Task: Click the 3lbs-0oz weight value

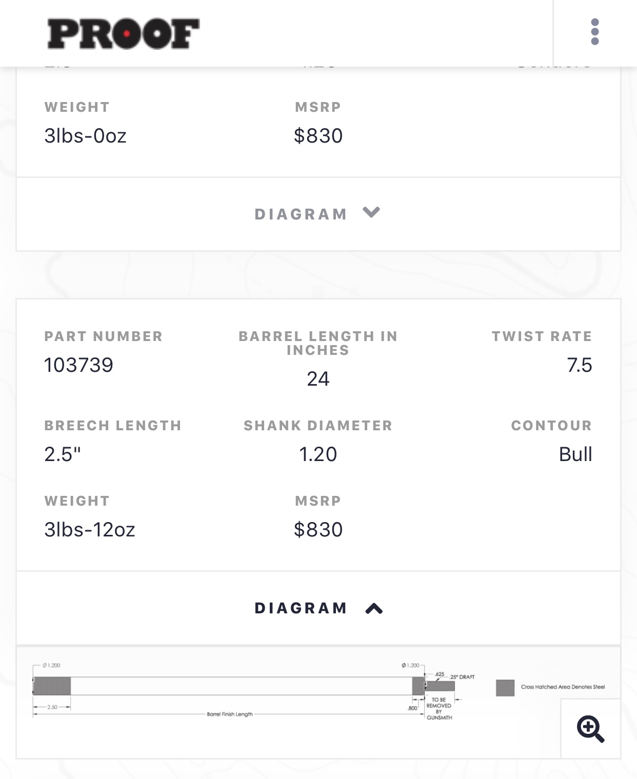Action: pos(85,136)
